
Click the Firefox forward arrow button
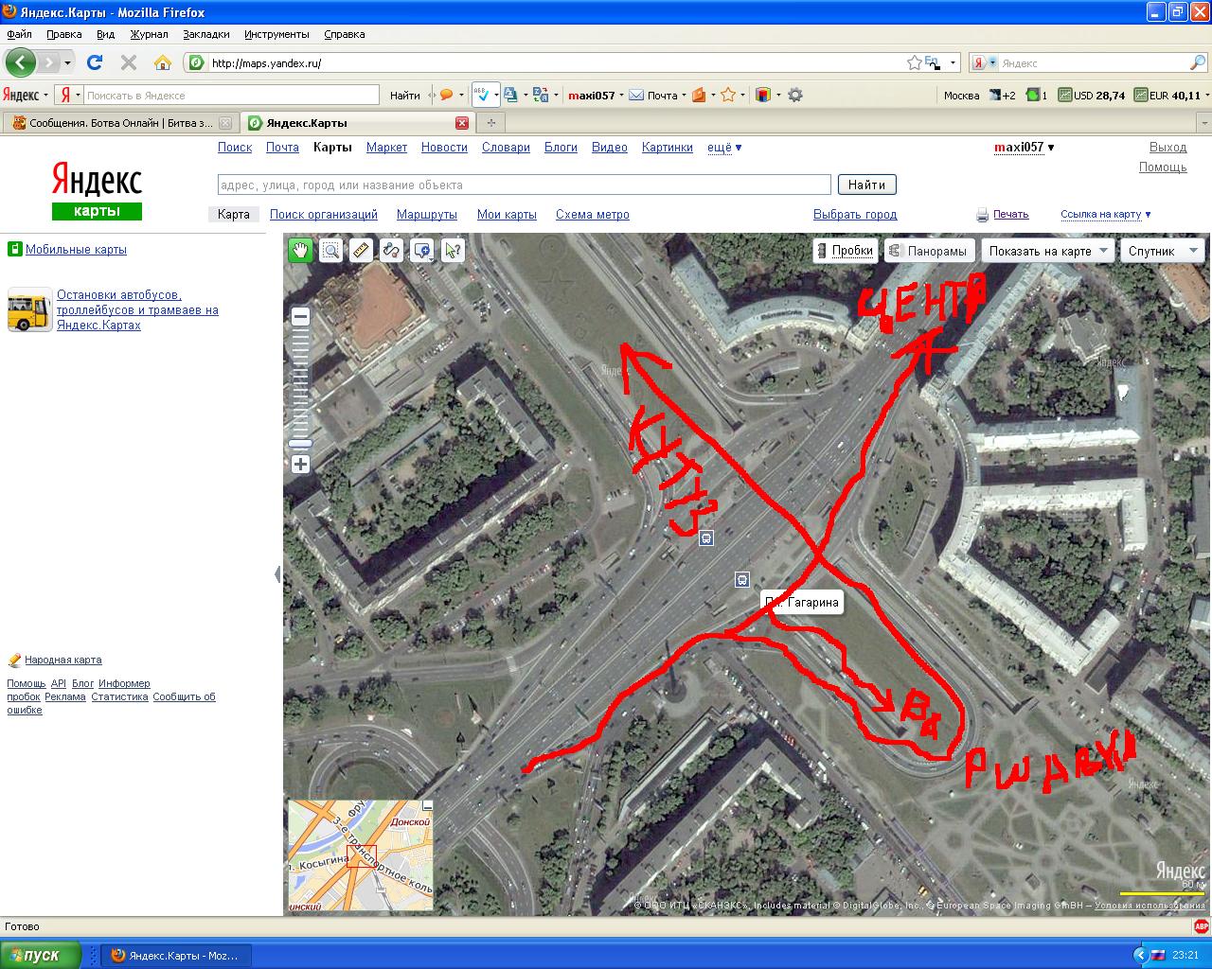click(48, 62)
